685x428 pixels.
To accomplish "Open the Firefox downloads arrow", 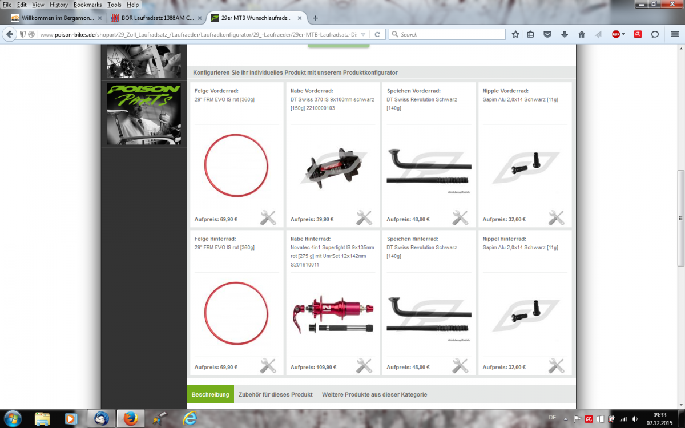I will pyautogui.click(x=565, y=34).
